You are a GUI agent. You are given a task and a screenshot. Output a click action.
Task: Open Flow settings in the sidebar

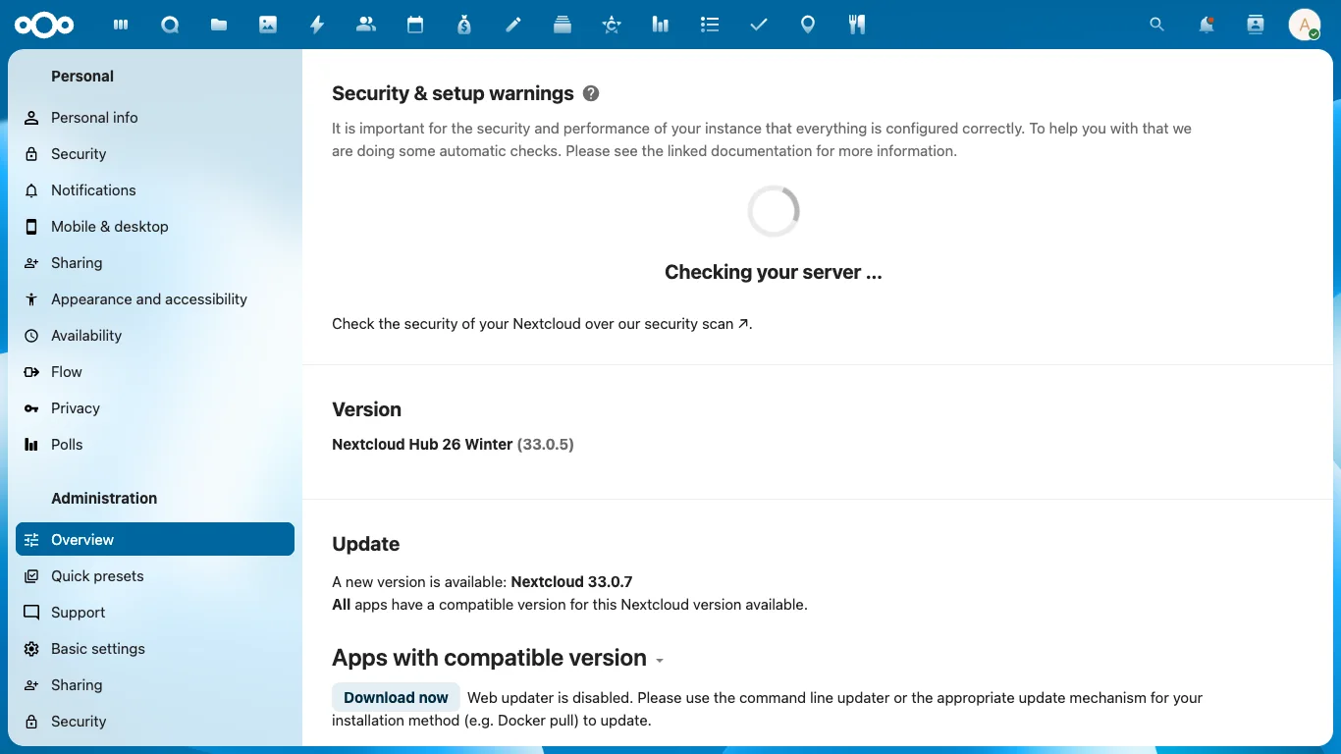(x=155, y=372)
